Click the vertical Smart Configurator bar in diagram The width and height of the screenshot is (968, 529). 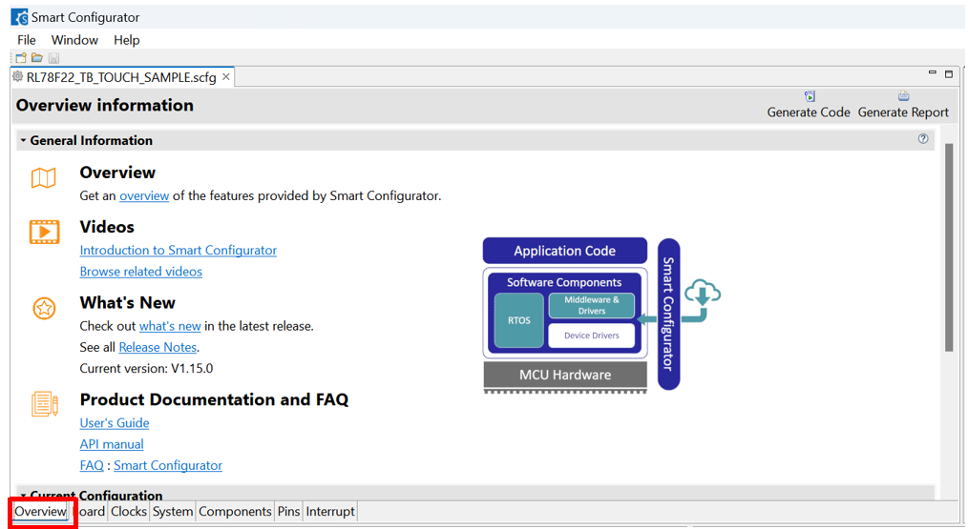tap(668, 314)
